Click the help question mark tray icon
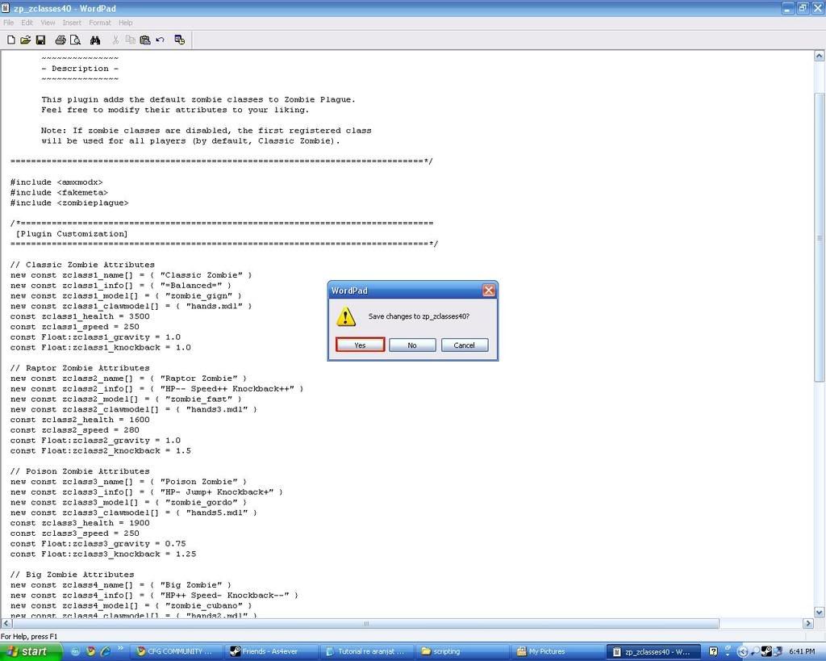826x661 pixels. pyautogui.click(x=713, y=651)
